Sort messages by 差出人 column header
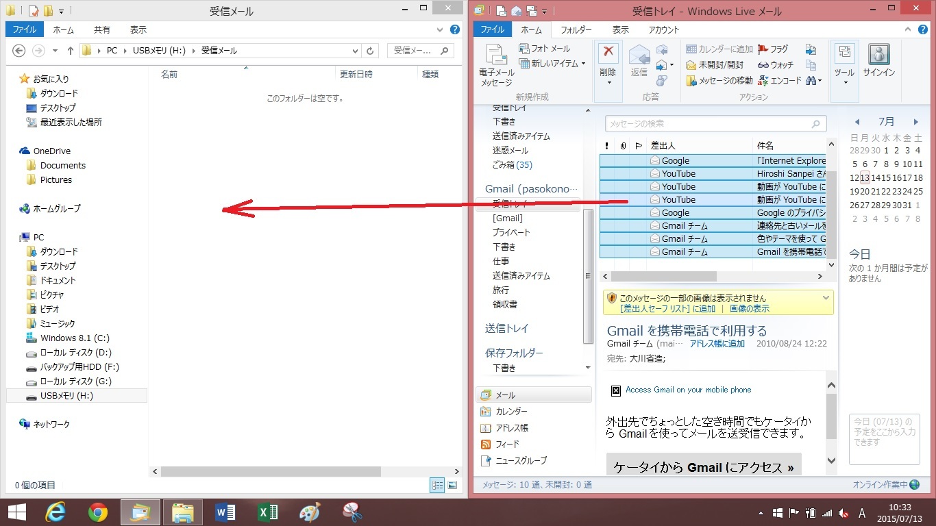The image size is (936, 526). click(700, 145)
